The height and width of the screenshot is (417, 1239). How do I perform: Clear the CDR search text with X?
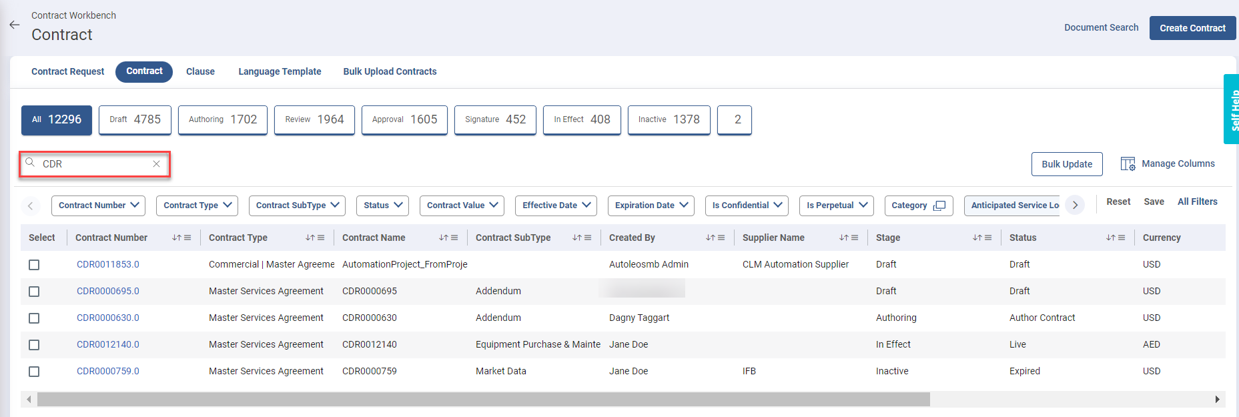[x=156, y=164]
